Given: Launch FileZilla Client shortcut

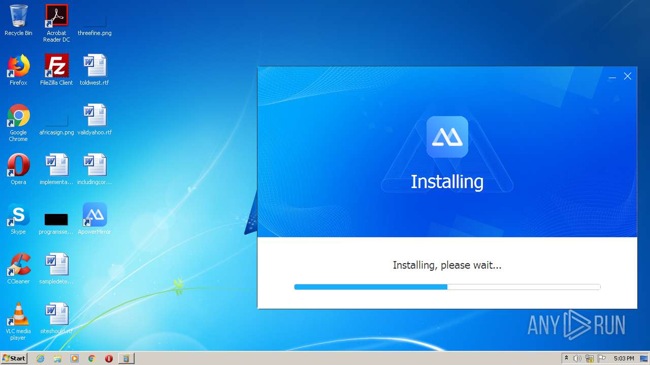Looking at the screenshot, I should 56,70.
